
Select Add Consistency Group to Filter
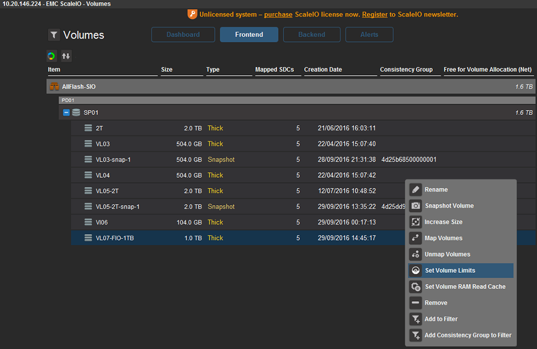coord(461,335)
